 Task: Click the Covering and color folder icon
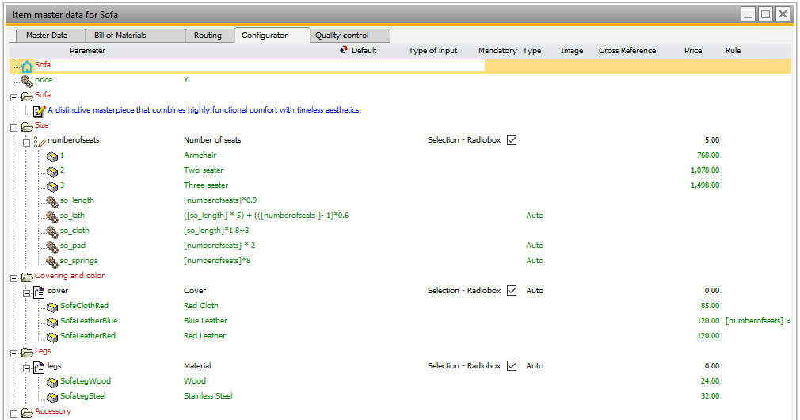click(27, 276)
